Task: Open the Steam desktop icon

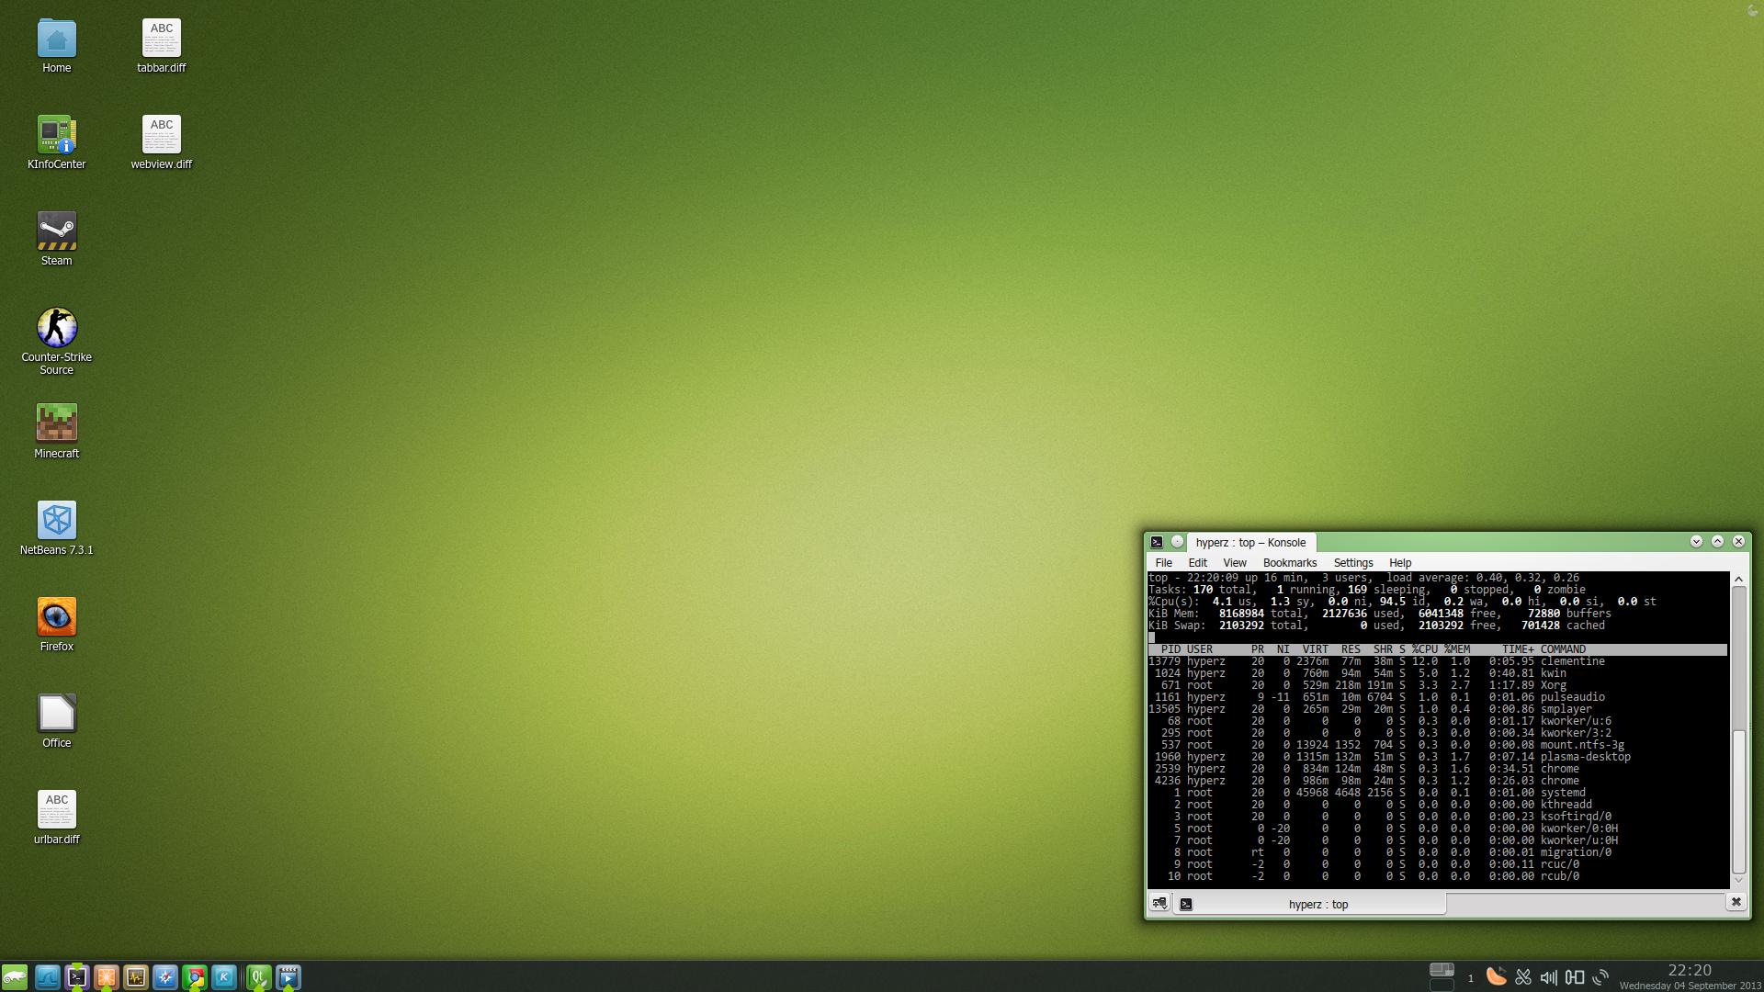Action: coord(56,231)
